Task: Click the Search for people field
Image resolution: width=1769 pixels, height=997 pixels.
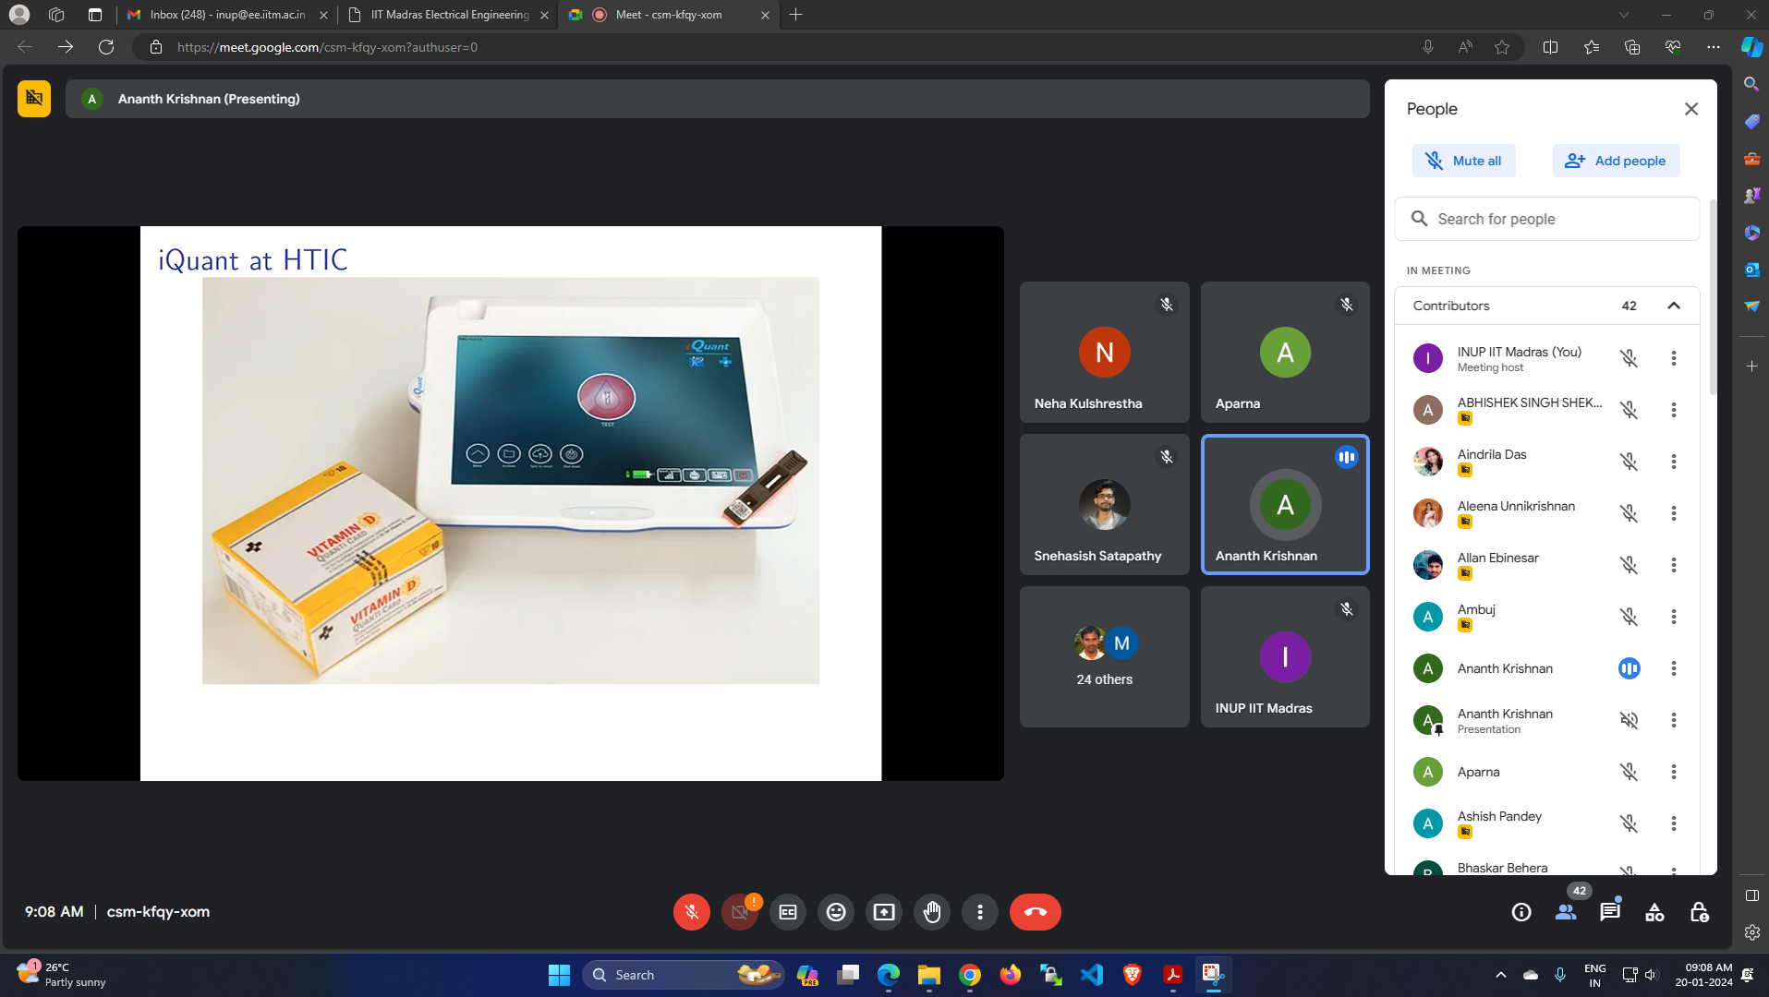Action: [x=1547, y=219]
